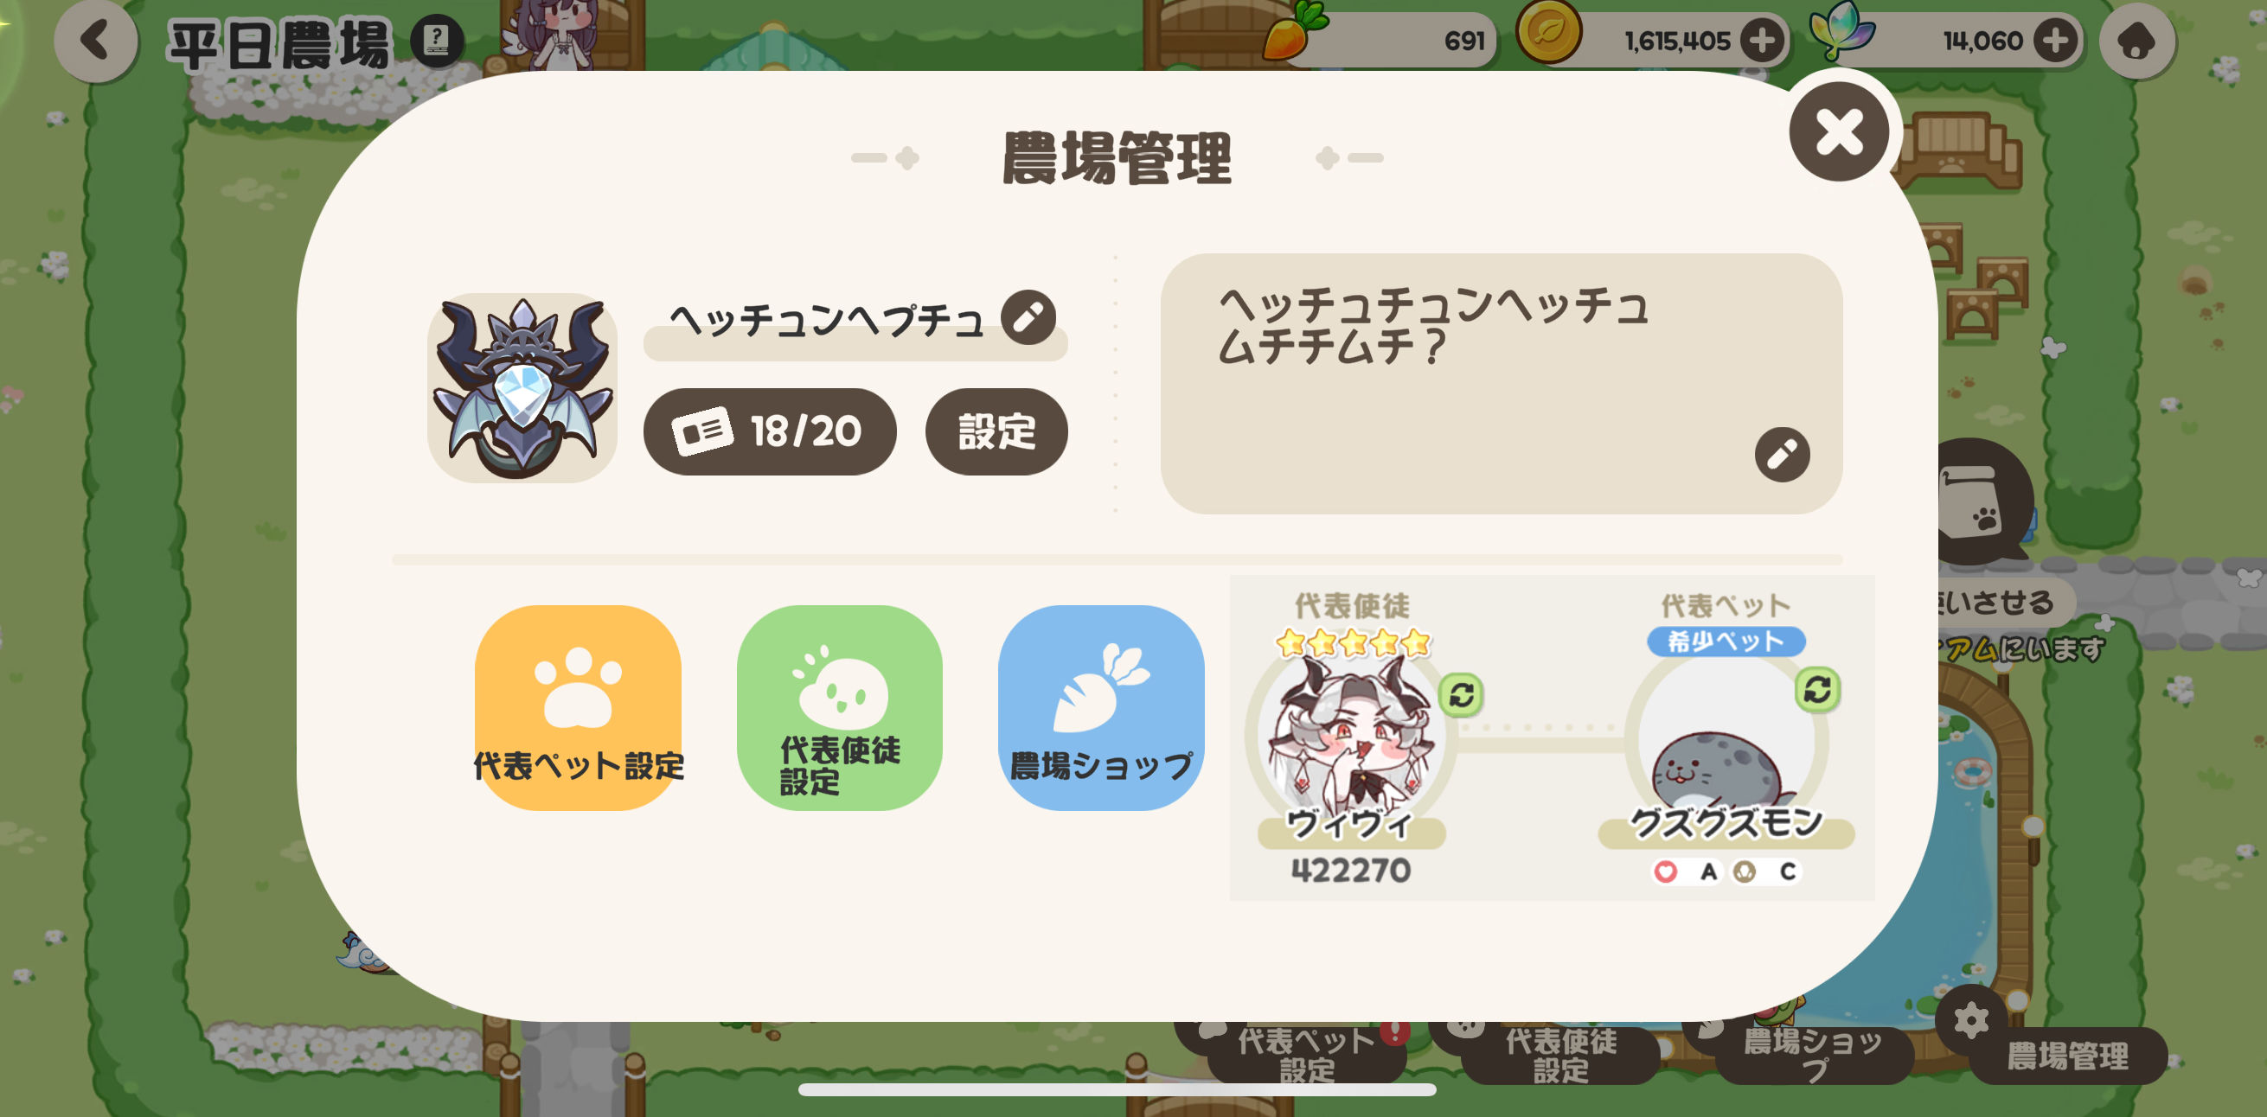Open the 18/20 member list button
2267x1117 pixels.
(770, 432)
